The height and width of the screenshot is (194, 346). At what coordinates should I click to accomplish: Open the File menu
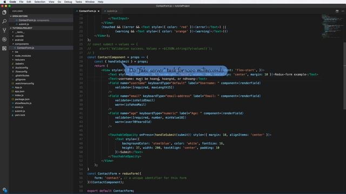coord(21,2)
